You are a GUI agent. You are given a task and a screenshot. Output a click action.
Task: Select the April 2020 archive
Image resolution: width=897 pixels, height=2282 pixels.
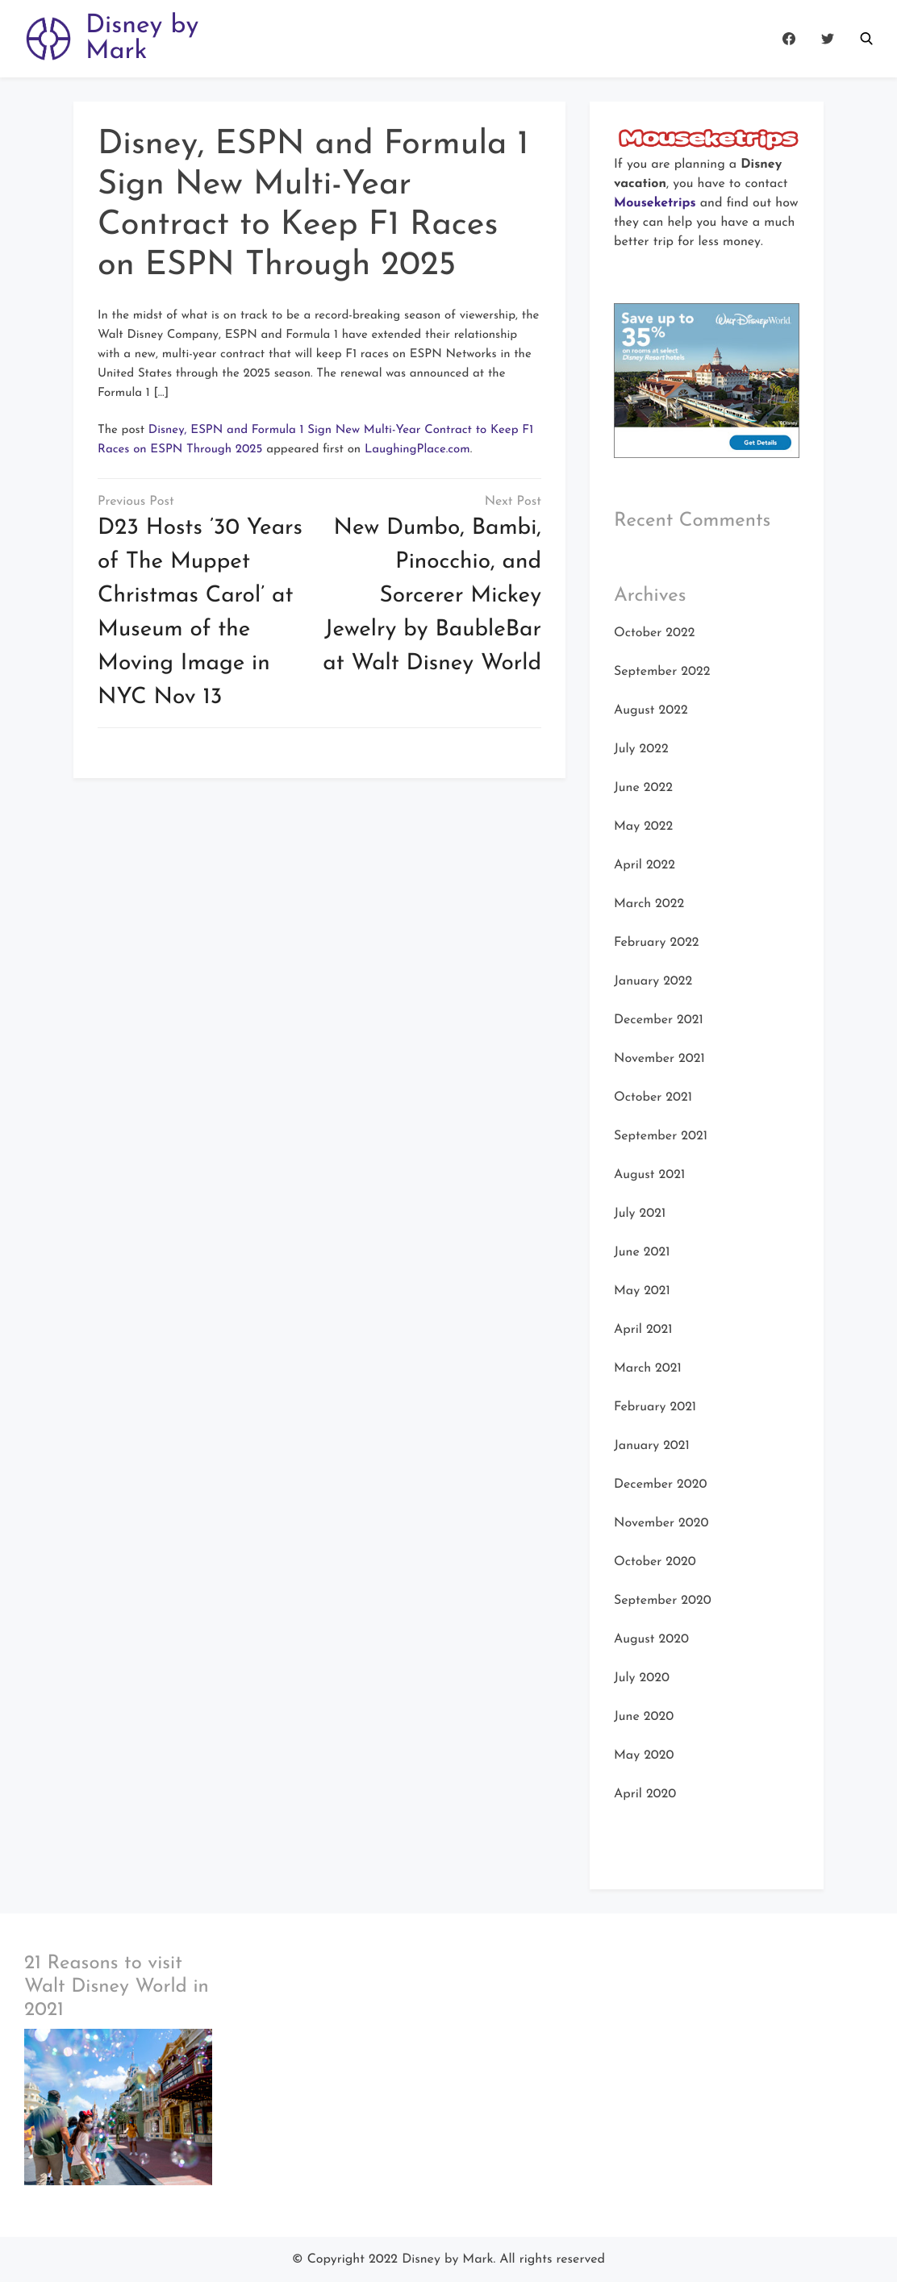click(x=645, y=1794)
